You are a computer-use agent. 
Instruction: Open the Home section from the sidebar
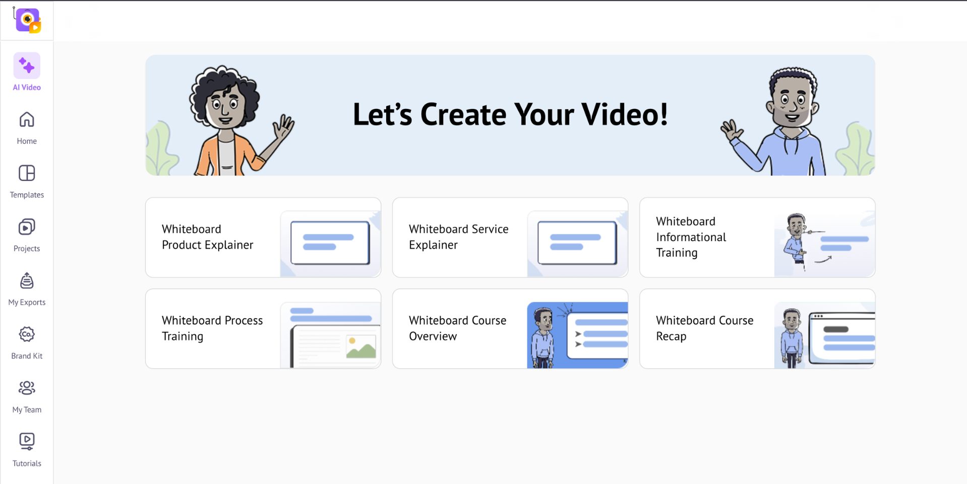[x=26, y=127]
